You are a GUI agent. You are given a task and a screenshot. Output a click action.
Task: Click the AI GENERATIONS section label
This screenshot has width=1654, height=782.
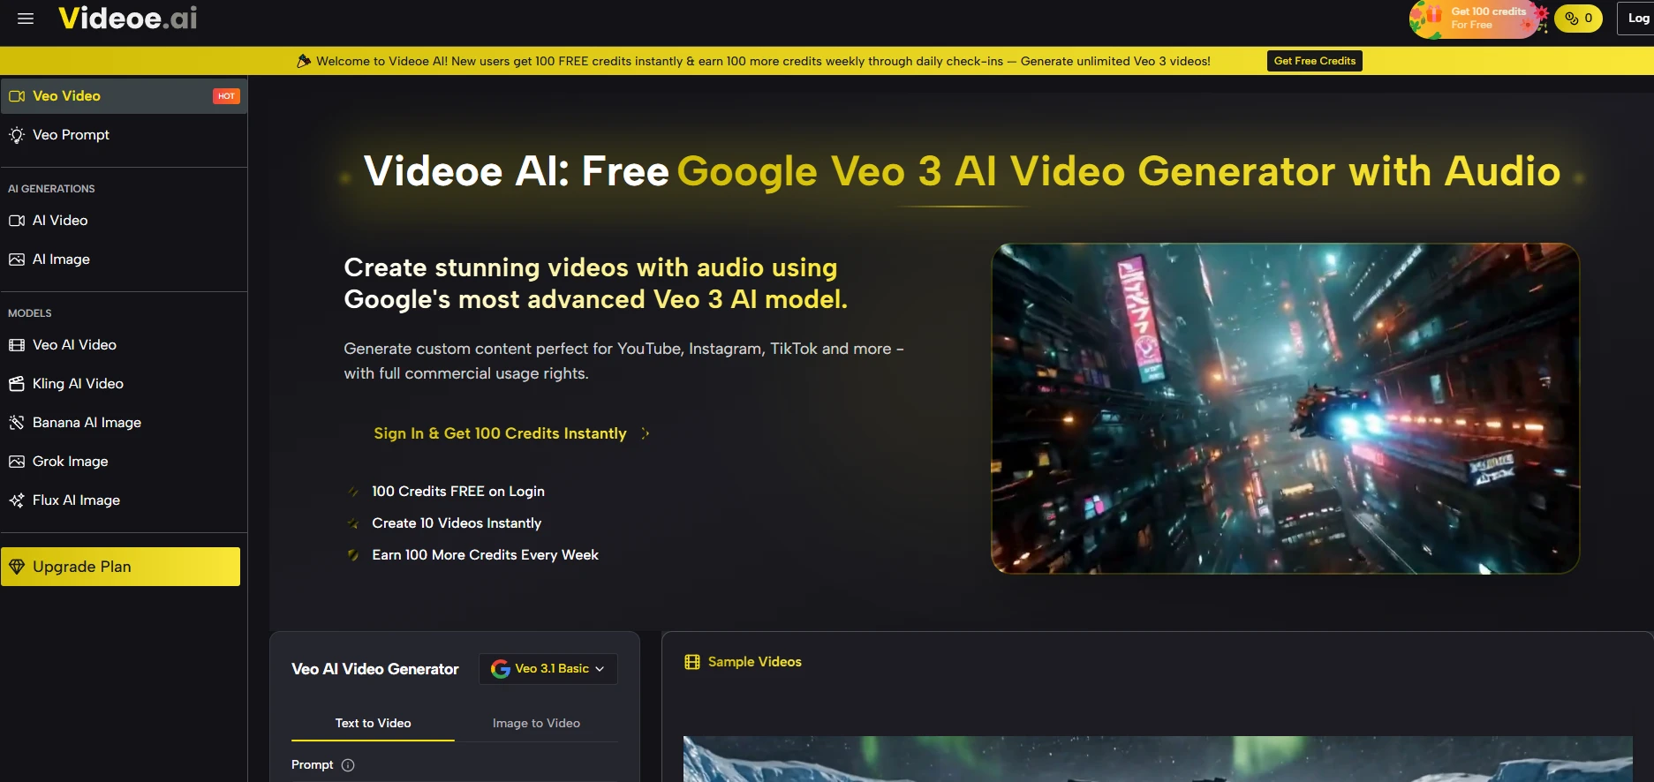click(x=51, y=189)
